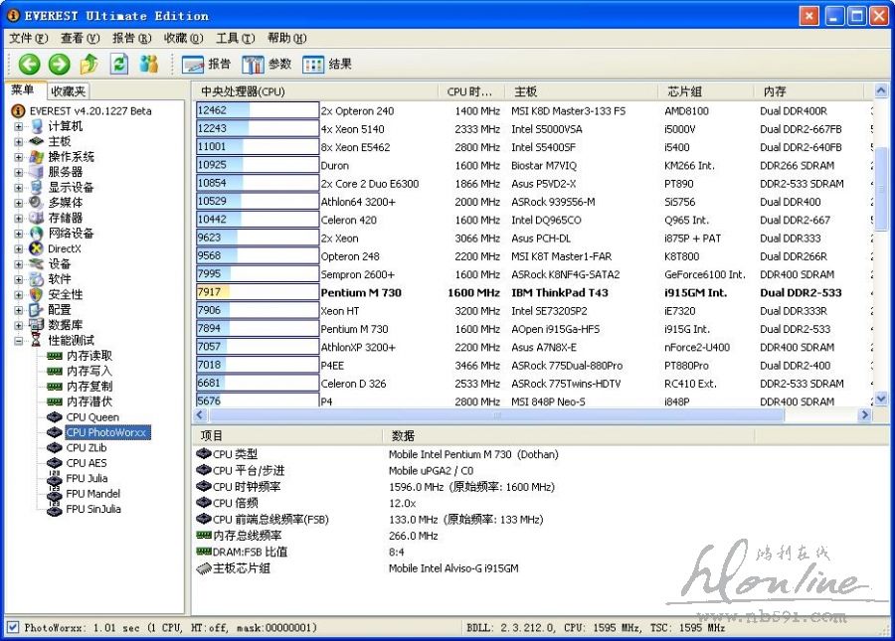Switch to the 收藏夹 tab

(69, 91)
